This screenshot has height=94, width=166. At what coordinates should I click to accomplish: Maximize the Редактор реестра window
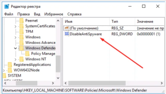144,6
